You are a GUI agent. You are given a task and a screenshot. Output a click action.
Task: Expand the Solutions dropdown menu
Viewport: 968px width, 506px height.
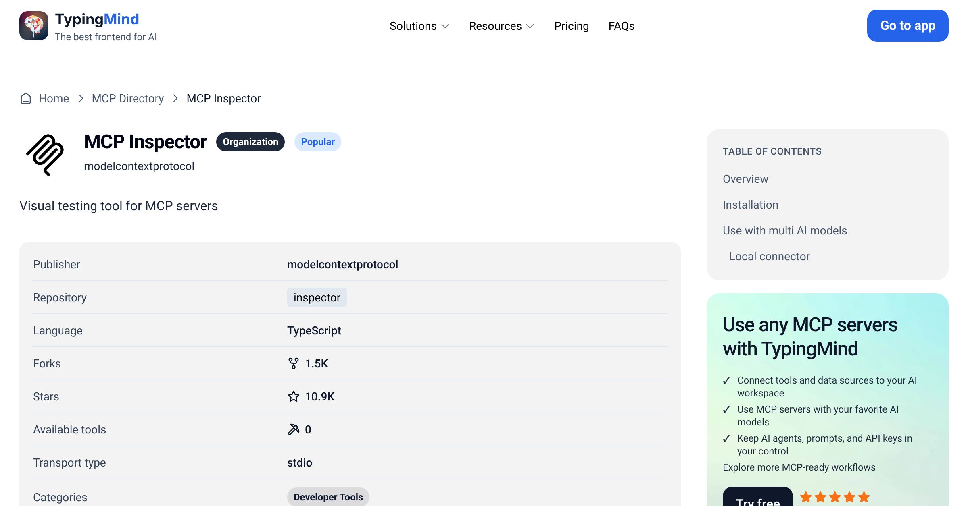(x=419, y=26)
